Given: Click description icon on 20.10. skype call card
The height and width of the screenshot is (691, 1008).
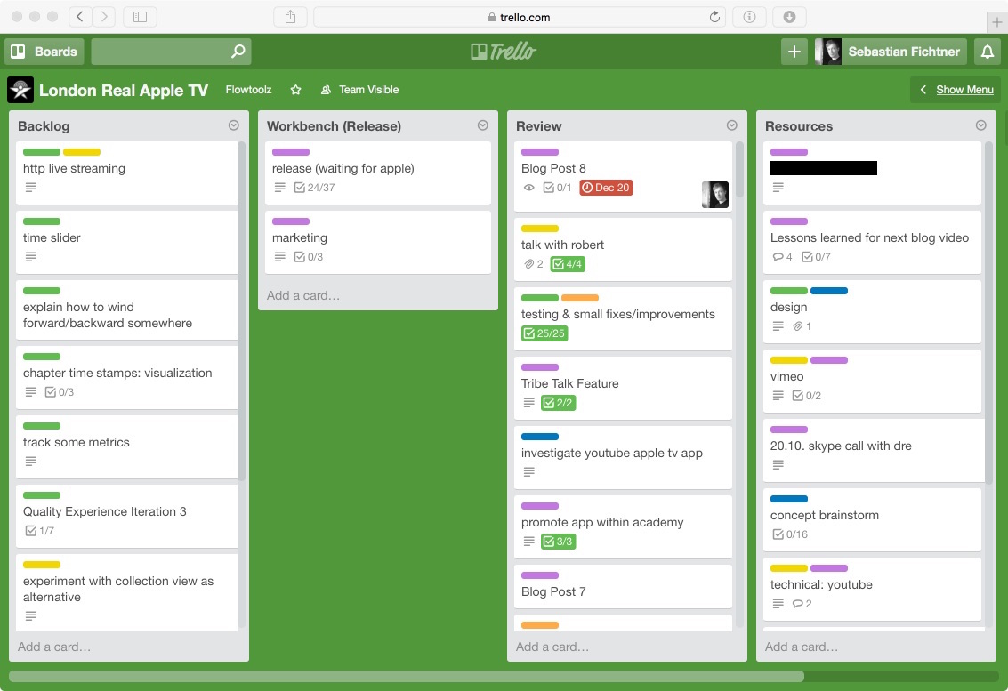Looking at the screenshot, I should [x=778, y=465].
